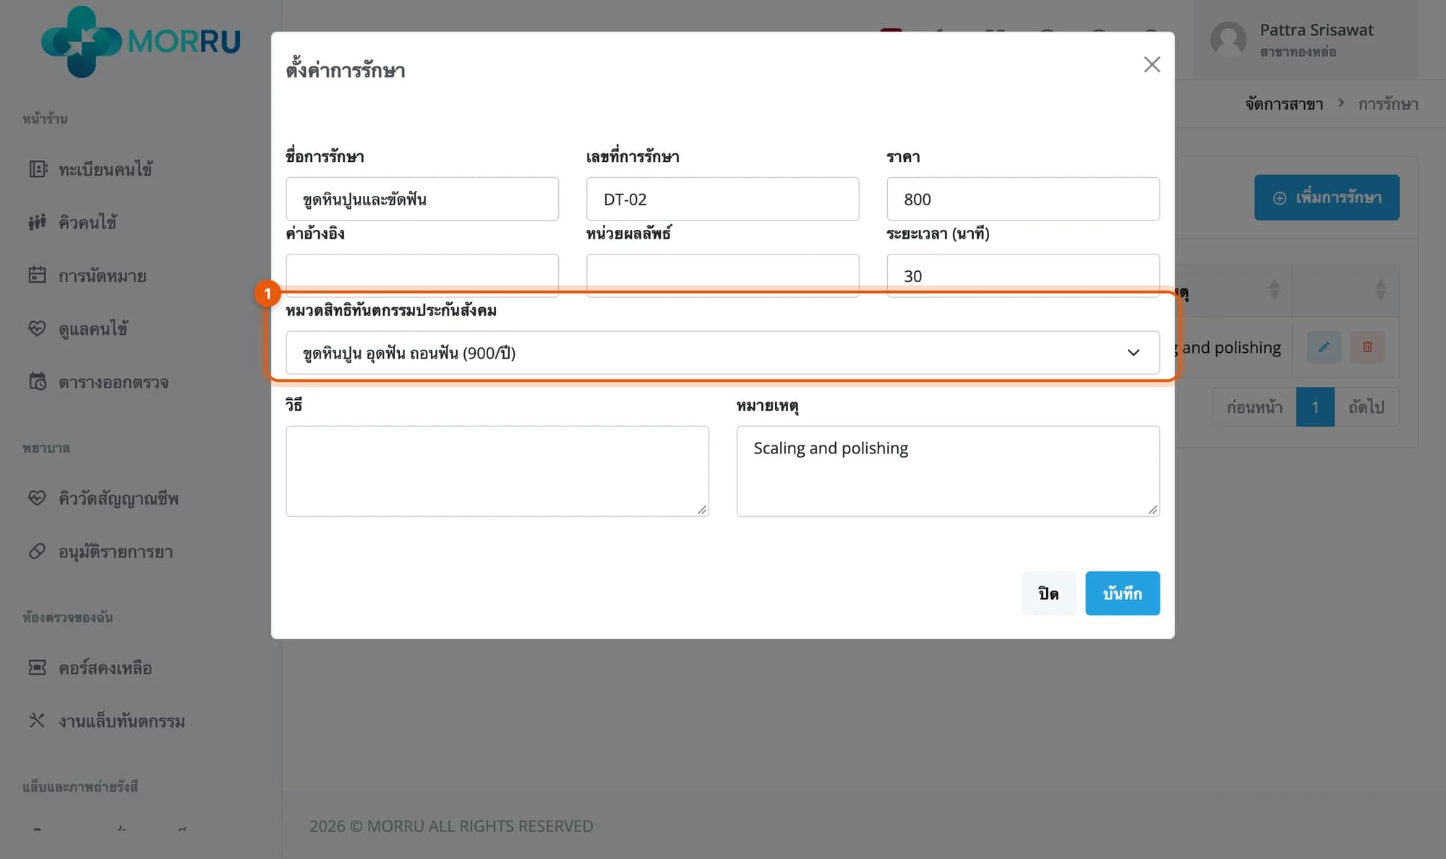Click the วิธี text area
The image size is (1446, 859).
497,471
